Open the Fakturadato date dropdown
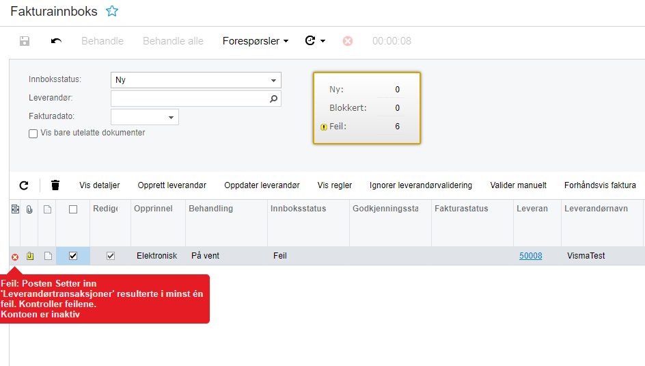 (x=171, y=118)
